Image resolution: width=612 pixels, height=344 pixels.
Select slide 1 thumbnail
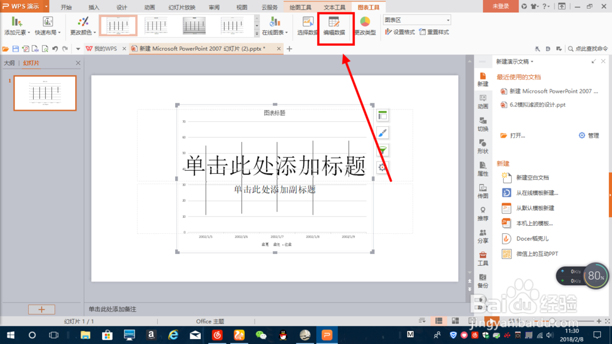pos(45,93)
